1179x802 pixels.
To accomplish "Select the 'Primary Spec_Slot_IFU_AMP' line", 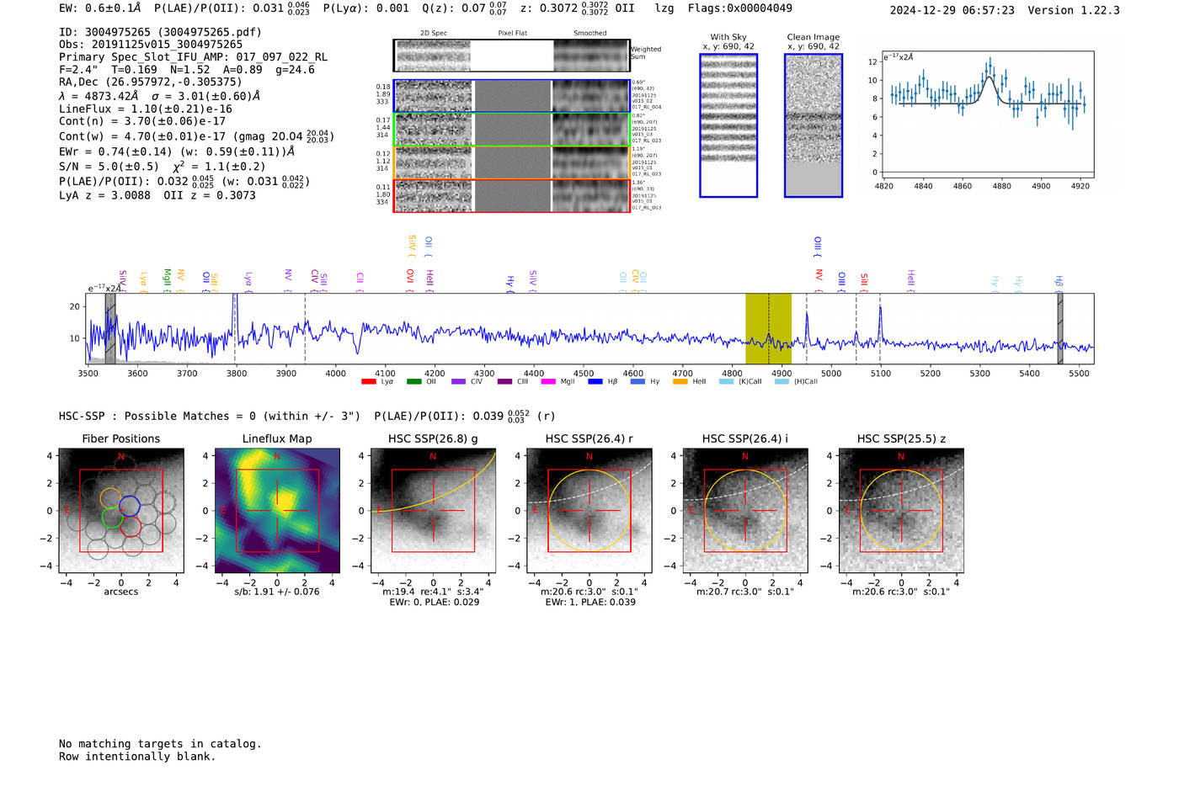I will click(194, 57).
